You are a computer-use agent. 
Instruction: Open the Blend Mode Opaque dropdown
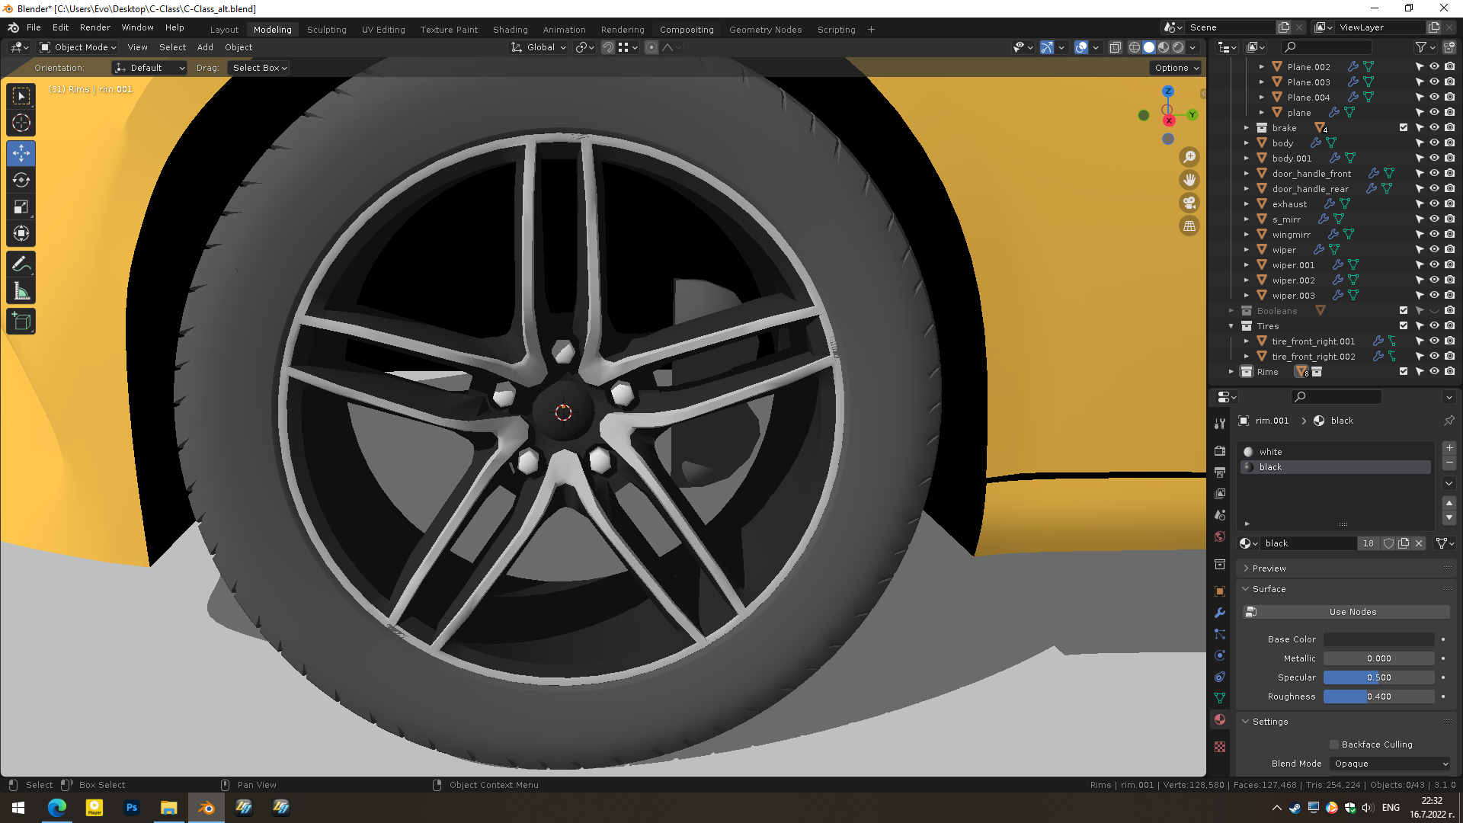pyautogui.click(x=1391, y=764)
